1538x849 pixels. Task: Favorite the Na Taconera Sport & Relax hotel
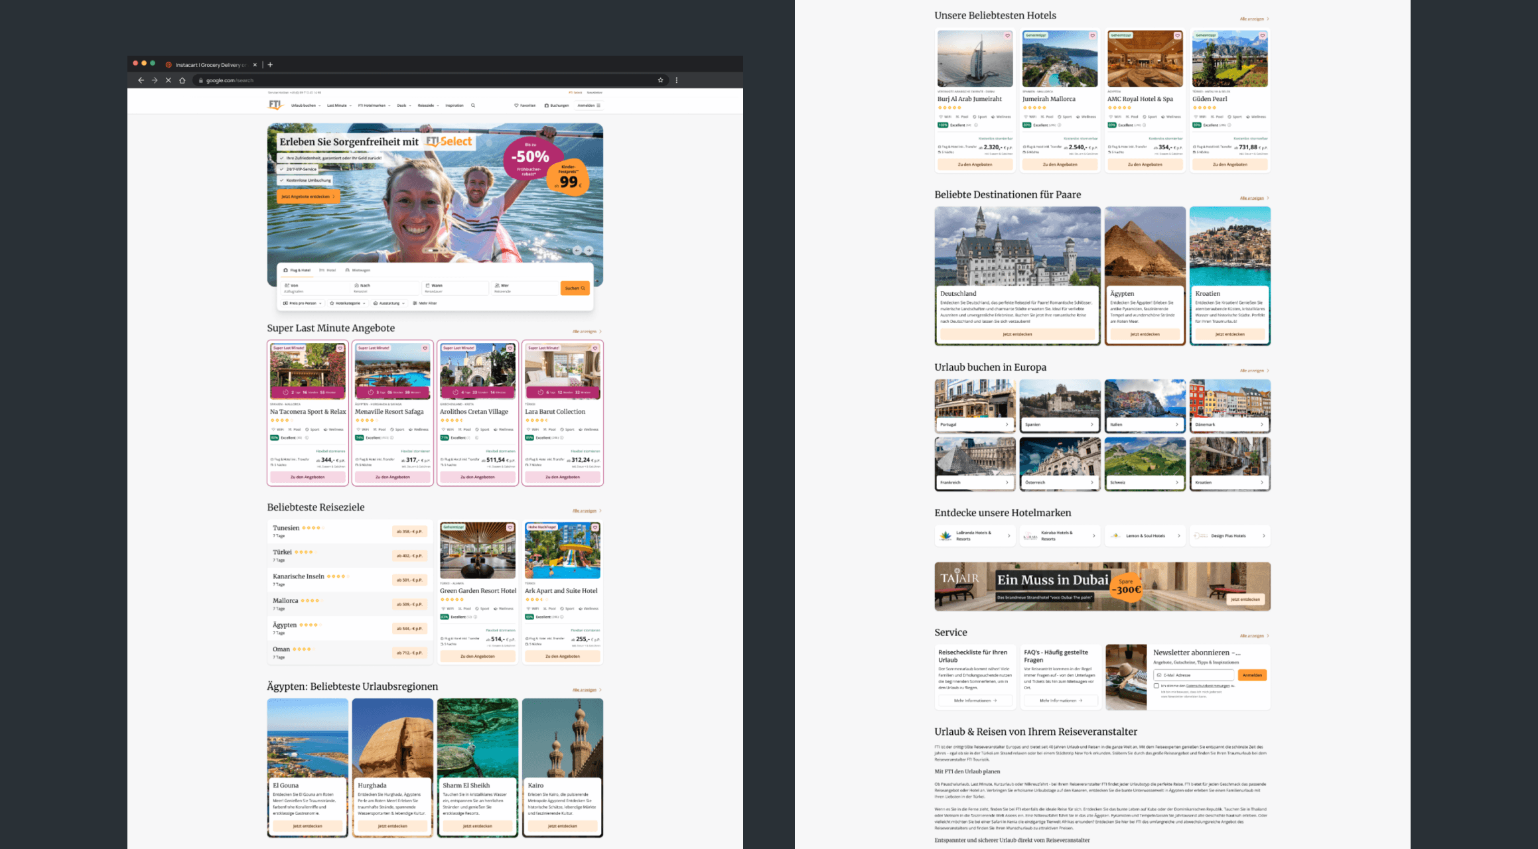pyautogui.click(x=340, y=348)
